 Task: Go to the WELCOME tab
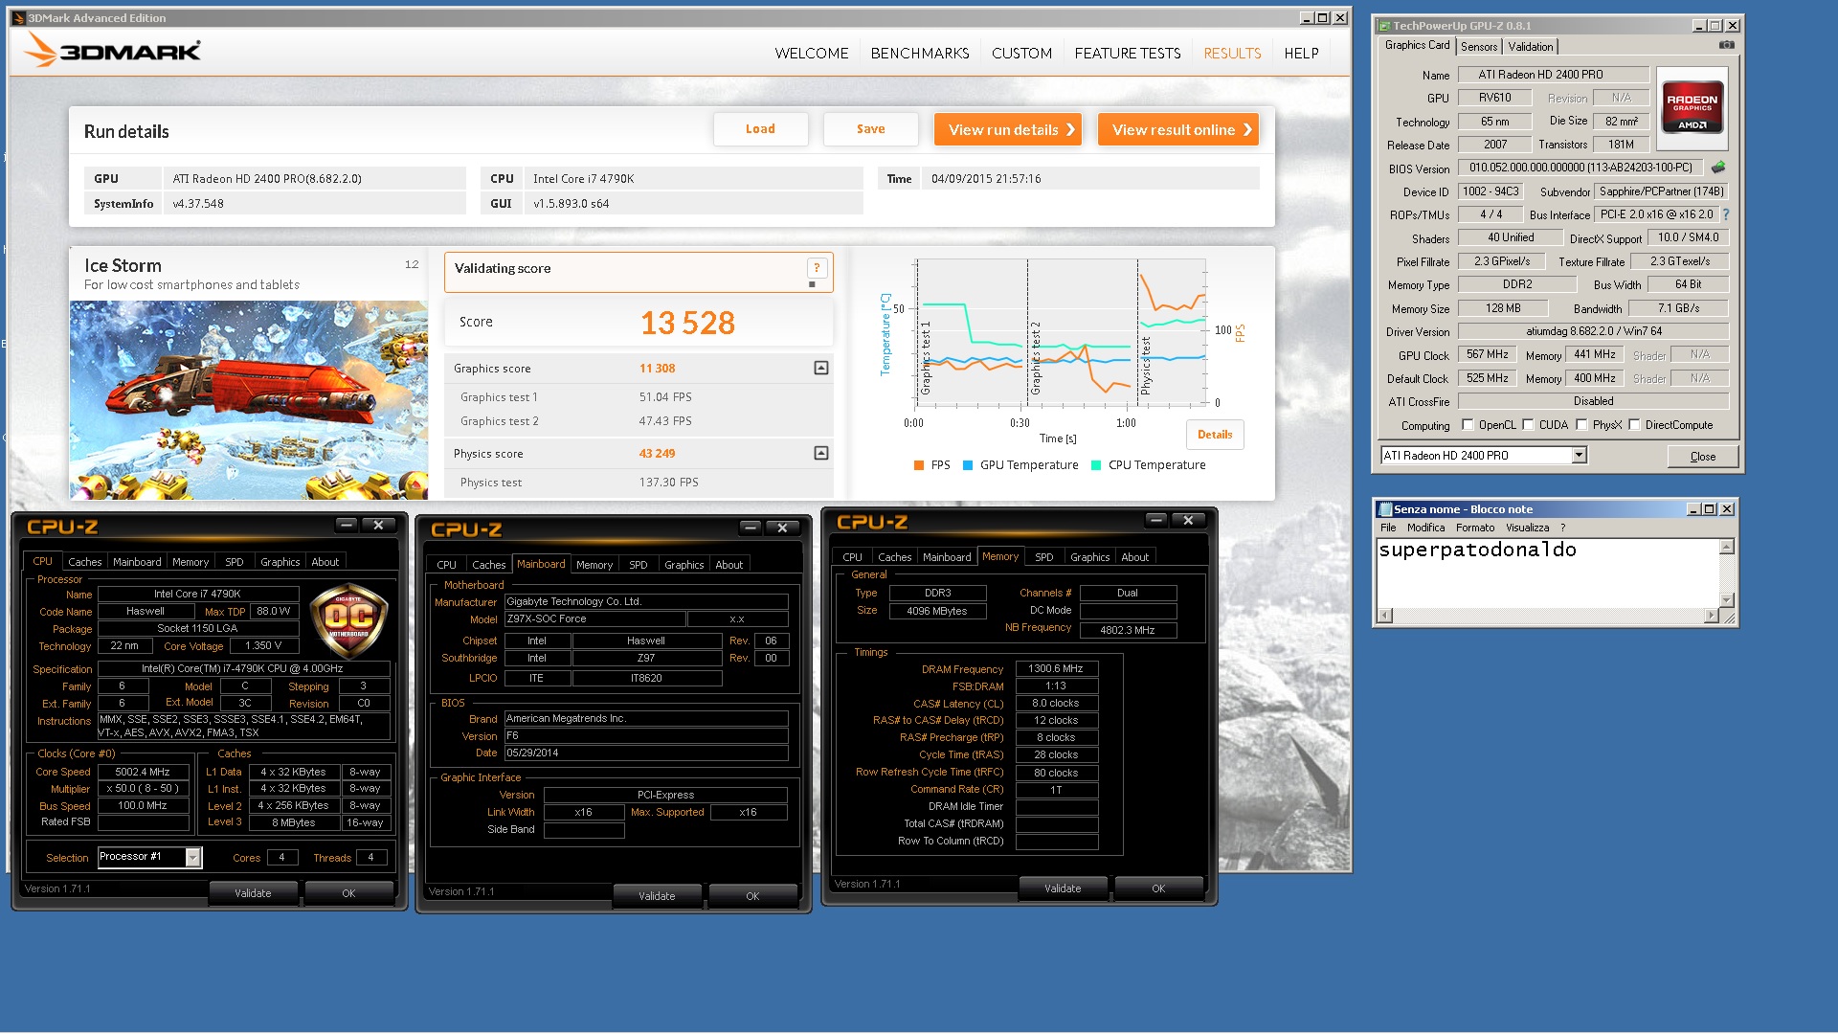[x=811, y=54]
